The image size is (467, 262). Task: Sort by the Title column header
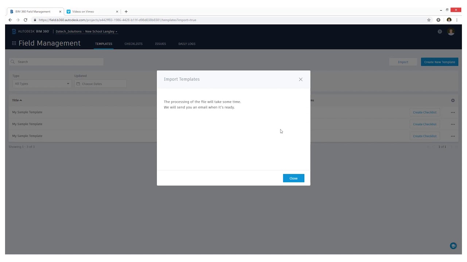tap(17, 100)
